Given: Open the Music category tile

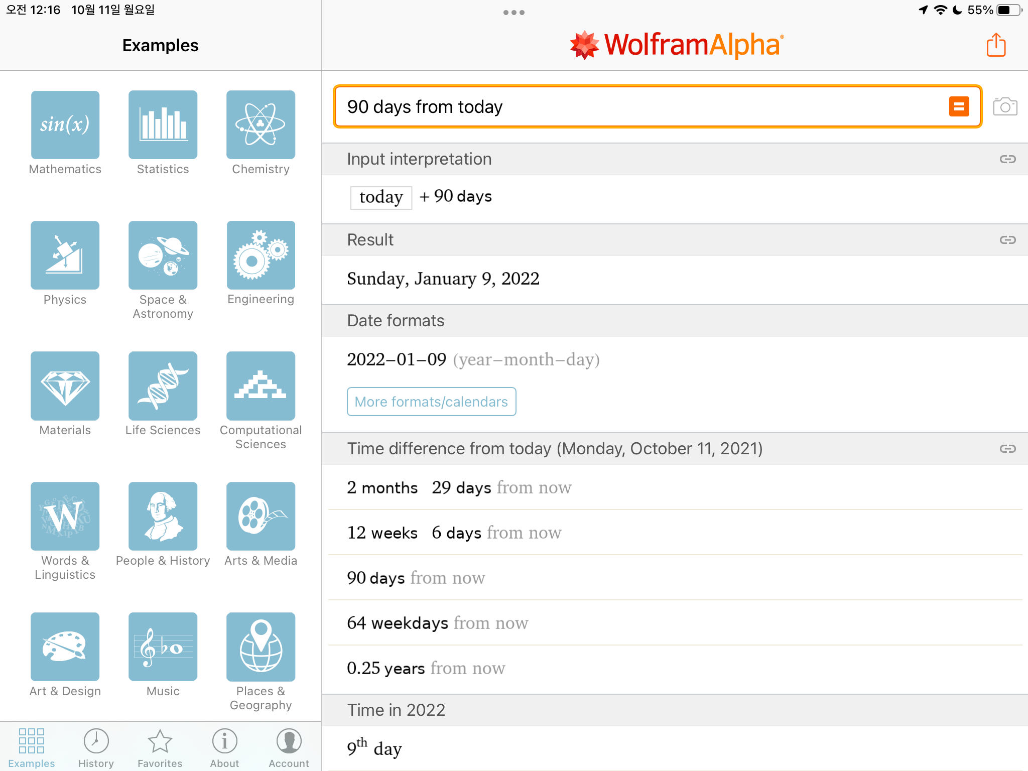Looking at the screenshot, I should point(163,647).
